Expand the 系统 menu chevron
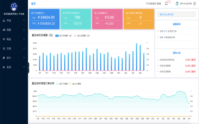Screen dimensions: 199x124 tap(24, 67)
